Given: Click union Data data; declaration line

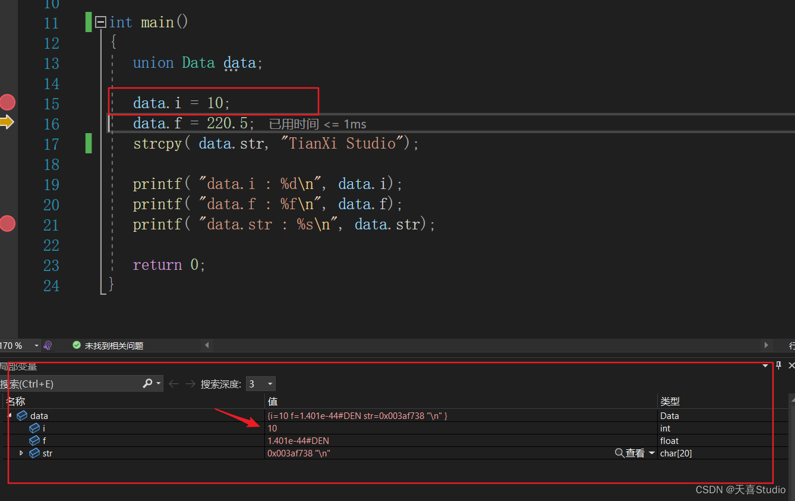Looking at the screenshot, I should [198, 62].
